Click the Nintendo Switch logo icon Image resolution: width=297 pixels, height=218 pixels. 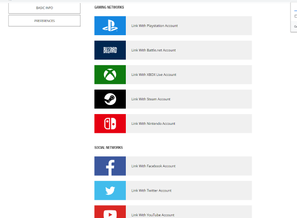pyautogui.click(x=110, y=123)
